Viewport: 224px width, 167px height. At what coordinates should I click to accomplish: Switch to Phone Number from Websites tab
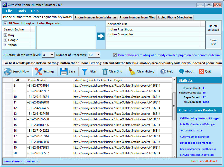[96, 17]
